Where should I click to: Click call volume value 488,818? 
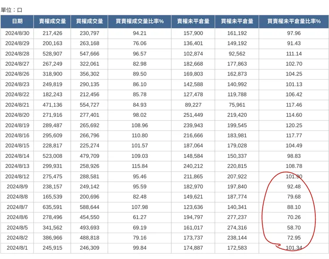89,238
